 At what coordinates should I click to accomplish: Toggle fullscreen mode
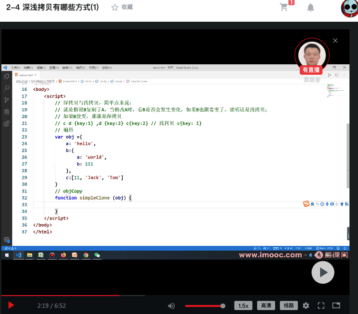[x=321, y=305]
